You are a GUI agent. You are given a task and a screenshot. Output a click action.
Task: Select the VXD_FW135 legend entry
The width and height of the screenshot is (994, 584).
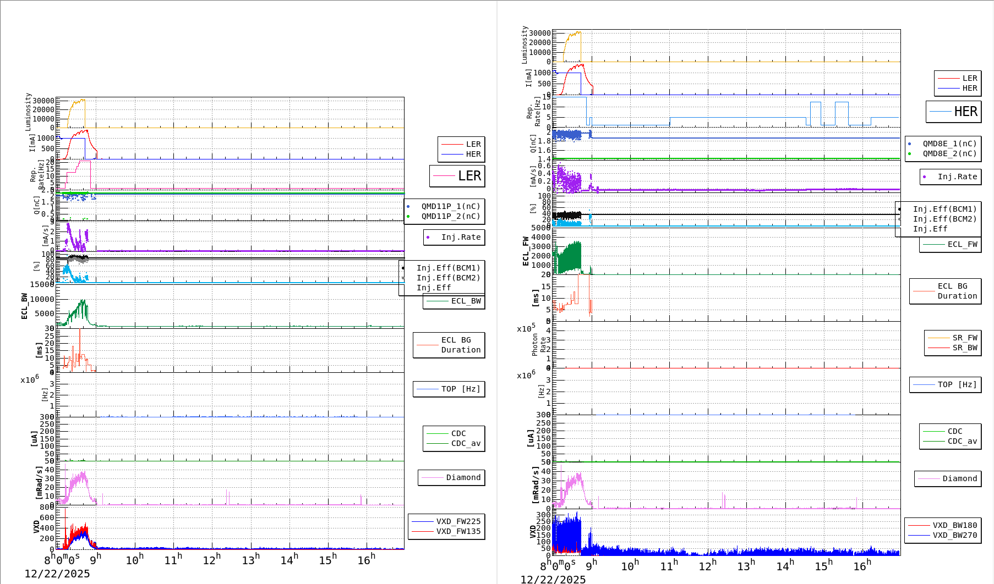pyautogui.click(x=458, y=531)
